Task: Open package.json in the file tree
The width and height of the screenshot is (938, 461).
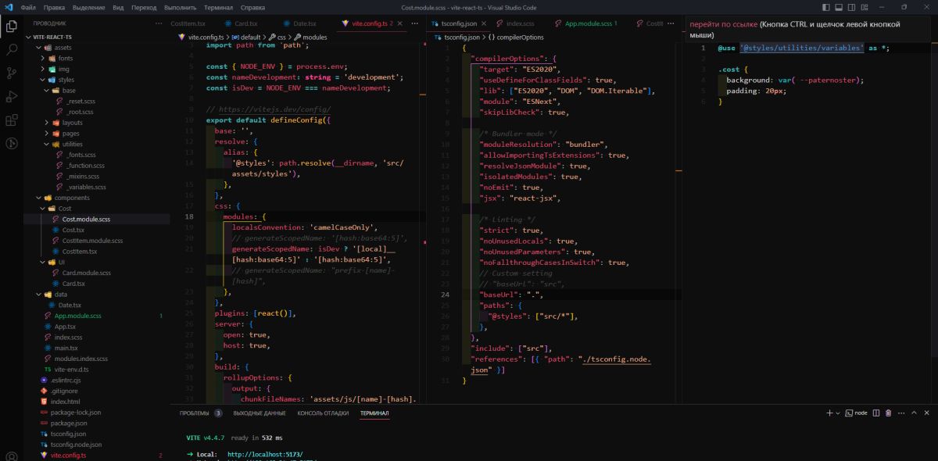Action: click(96, 423)
